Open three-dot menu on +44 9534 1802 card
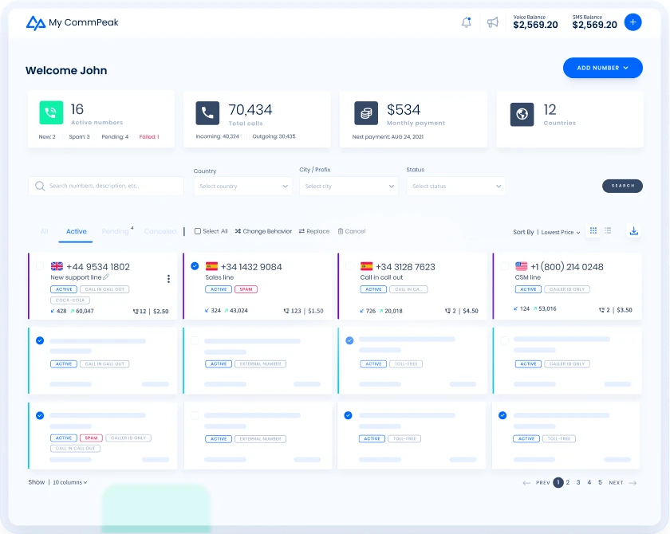This screenshot has height=534, width=670. [x=168, y=279]
